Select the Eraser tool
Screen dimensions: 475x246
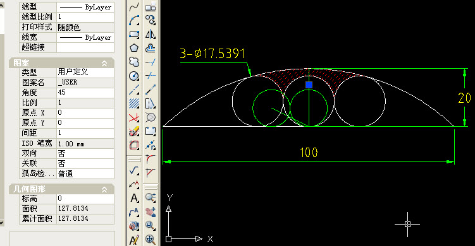(134, 131)
